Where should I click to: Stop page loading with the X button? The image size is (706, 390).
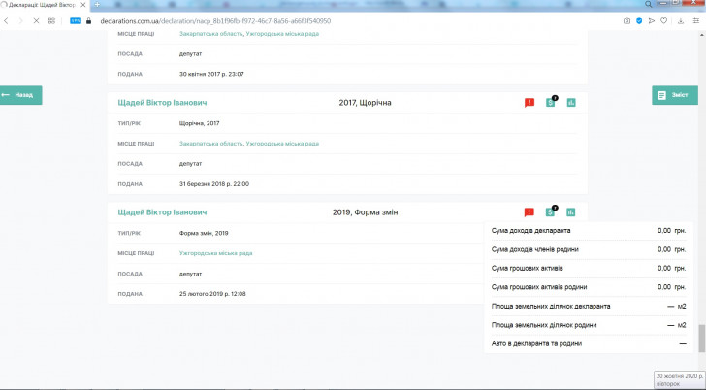(37, 20)
